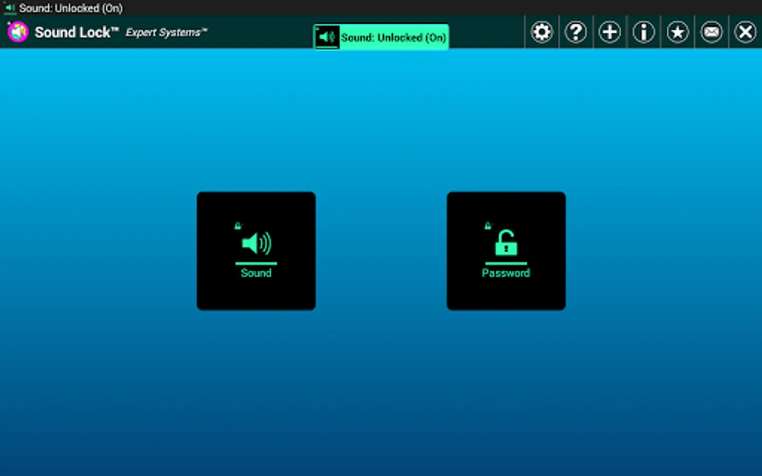Click the green Sound: Unlocked (On) status badge

pyautogui.click(x=381, y=37)
